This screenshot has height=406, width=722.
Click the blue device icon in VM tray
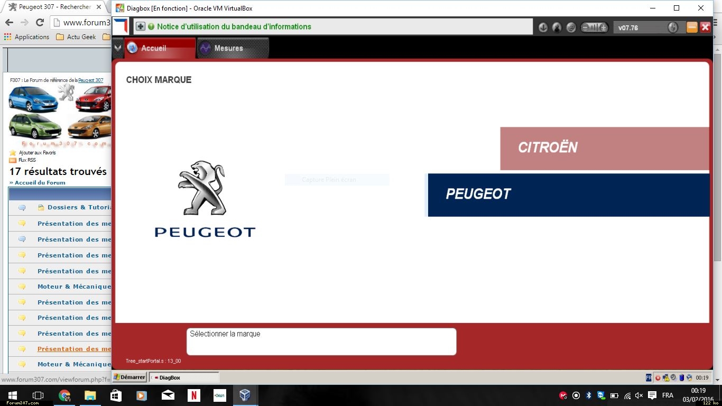click(x=681, y=377)
